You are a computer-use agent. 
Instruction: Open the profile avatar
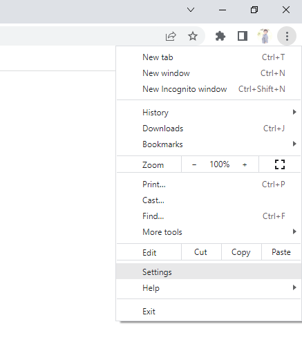[x=265, y=36]
